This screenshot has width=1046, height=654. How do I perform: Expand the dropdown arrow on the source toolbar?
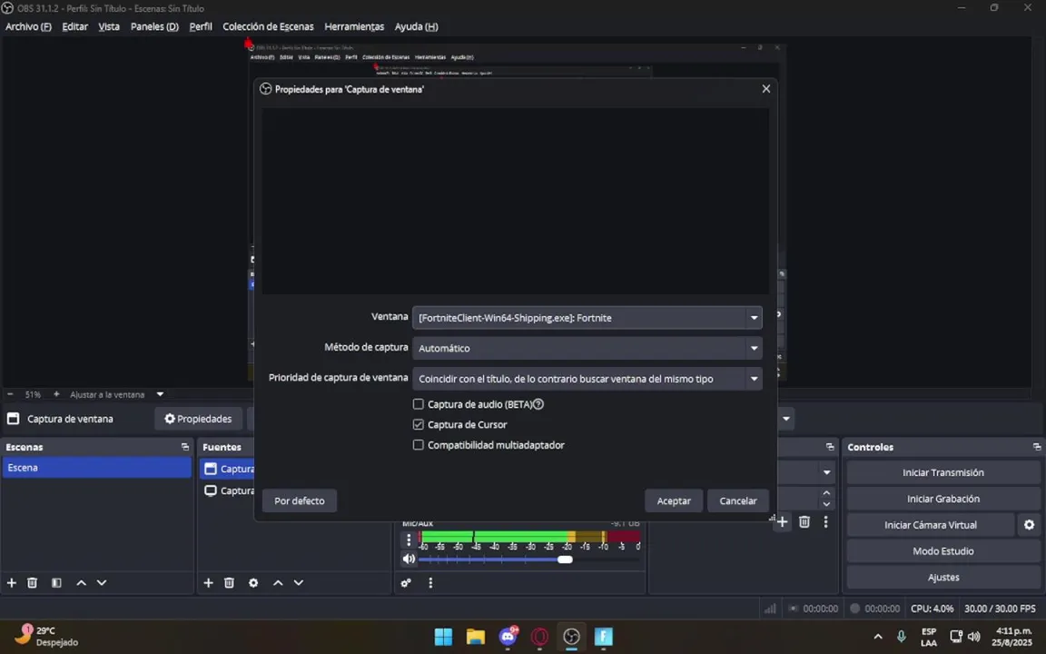(x=785, y=419)
